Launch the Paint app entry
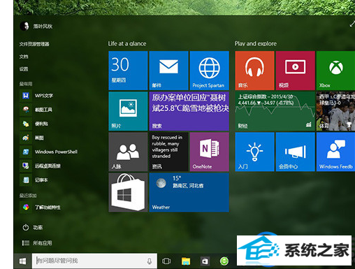Image resolution: width=355 pixels, height=269 pixels. pos(32,138)
